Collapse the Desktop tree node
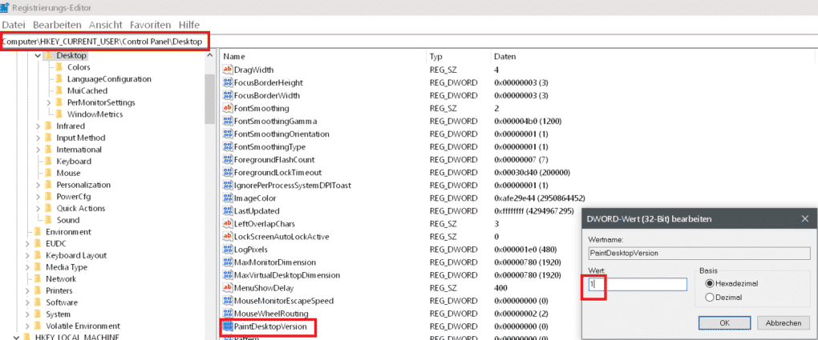The image size is (818, 340). click(38, 56)
